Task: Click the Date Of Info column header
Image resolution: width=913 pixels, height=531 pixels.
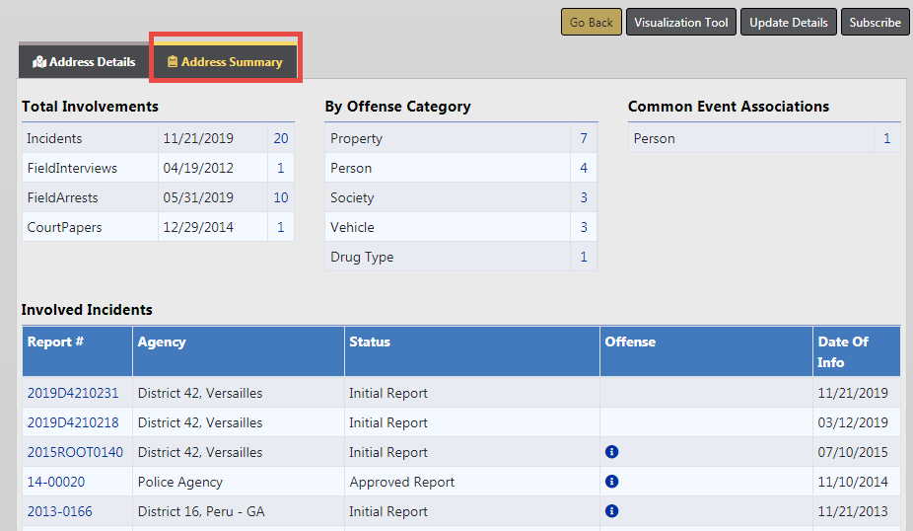Action: point(843,351)
